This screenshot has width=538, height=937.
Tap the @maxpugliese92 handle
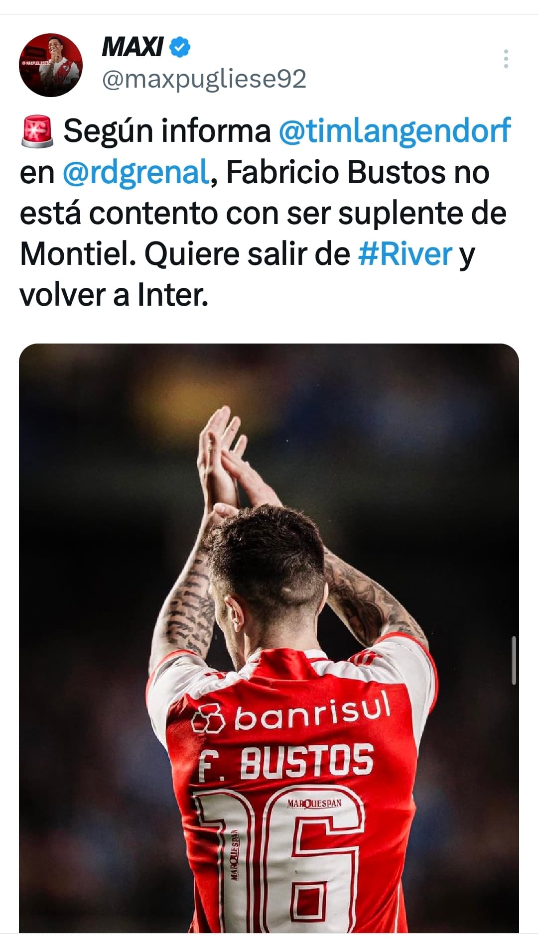click(x=204, y=79)
